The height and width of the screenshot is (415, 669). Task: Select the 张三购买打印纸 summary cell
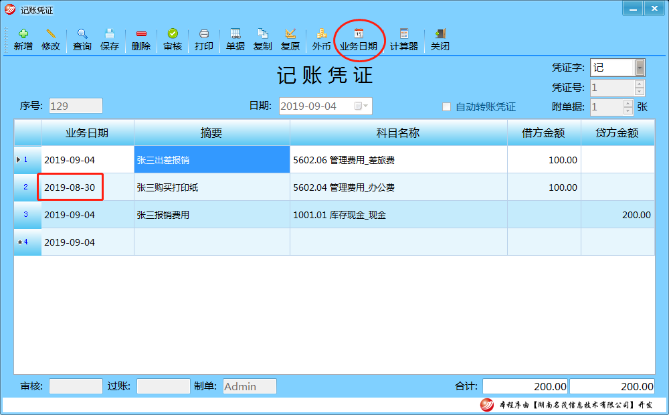tap(211, 187)
